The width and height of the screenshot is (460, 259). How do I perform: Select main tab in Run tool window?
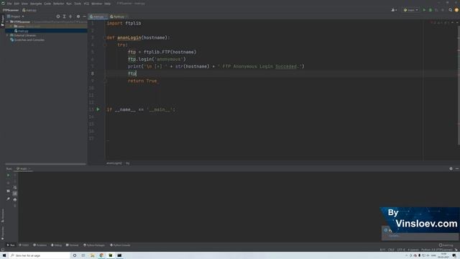(23, 168)
